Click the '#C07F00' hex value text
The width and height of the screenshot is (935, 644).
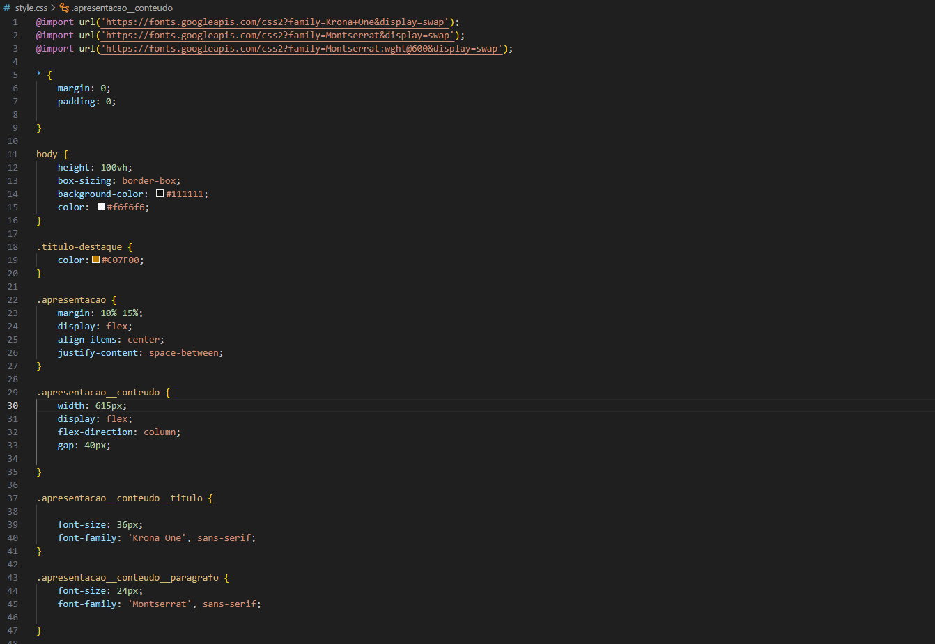[120, 260]
